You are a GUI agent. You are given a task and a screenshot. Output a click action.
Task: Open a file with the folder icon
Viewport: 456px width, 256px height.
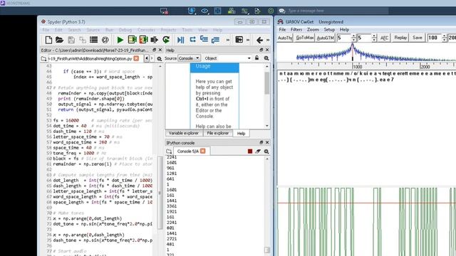pos(59,40)
